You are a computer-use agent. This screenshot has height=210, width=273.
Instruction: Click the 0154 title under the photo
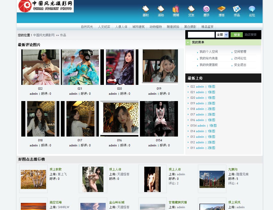coord(159,140)
